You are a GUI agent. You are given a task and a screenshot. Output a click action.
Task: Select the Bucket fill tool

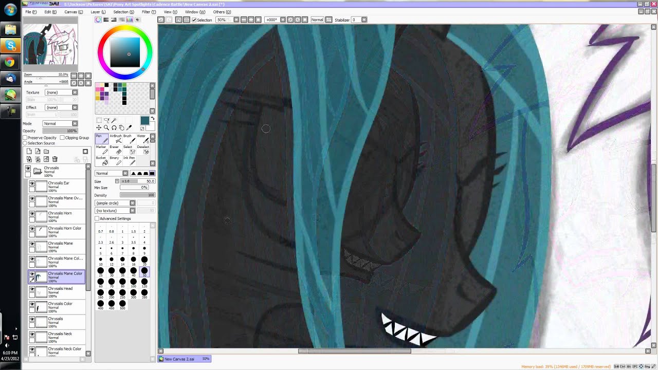[x=101, y=160]
